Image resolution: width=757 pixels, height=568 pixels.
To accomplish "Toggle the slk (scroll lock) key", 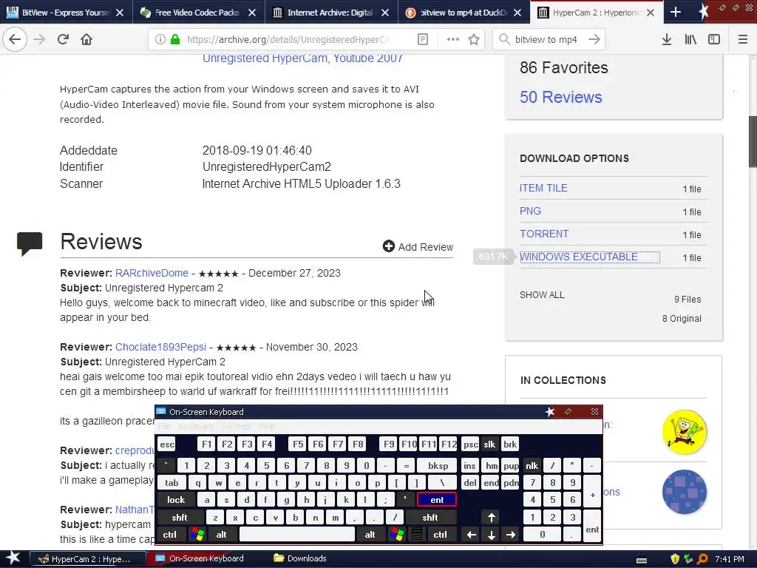I will 489,444.
